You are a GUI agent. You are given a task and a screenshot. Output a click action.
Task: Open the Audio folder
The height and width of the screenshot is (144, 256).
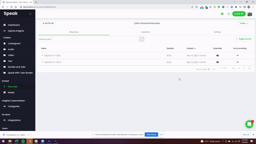click(11, 49)
